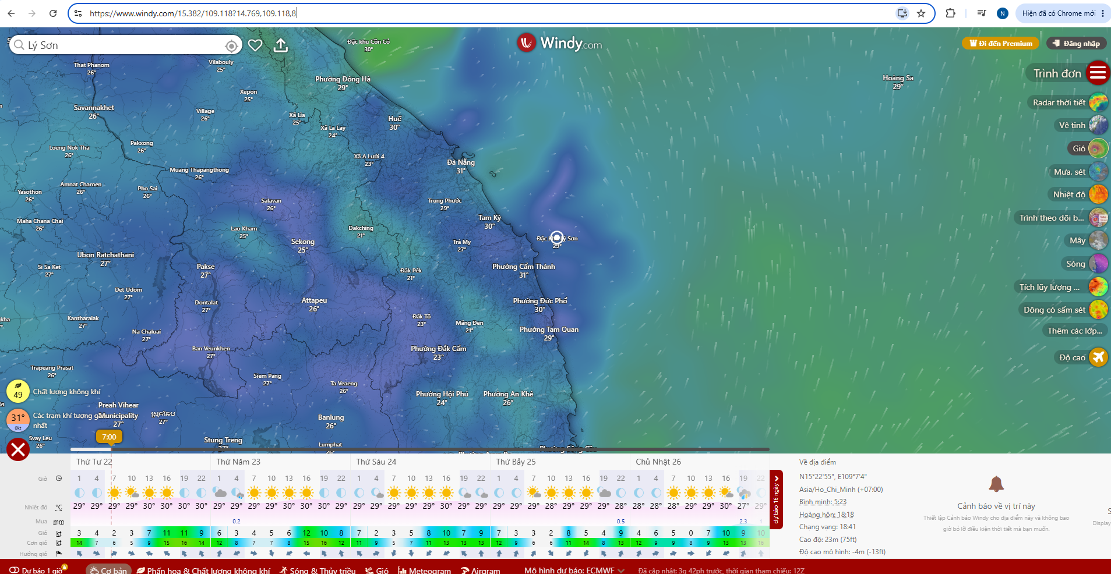Screen dimensions: 1111x574
Task: Open Chất lượng không khí air quality badge
Action: pos(18,392)
